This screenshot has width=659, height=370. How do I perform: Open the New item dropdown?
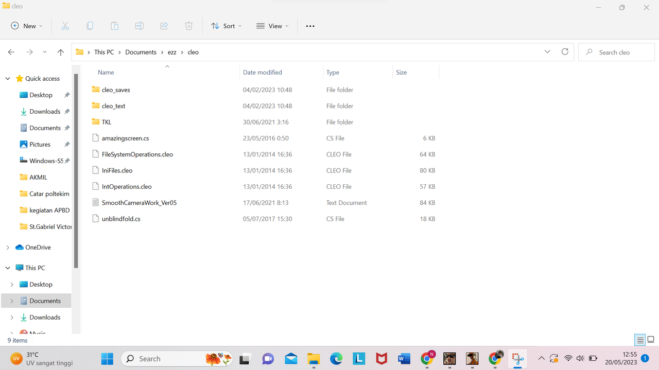click(x=27, y=26)
